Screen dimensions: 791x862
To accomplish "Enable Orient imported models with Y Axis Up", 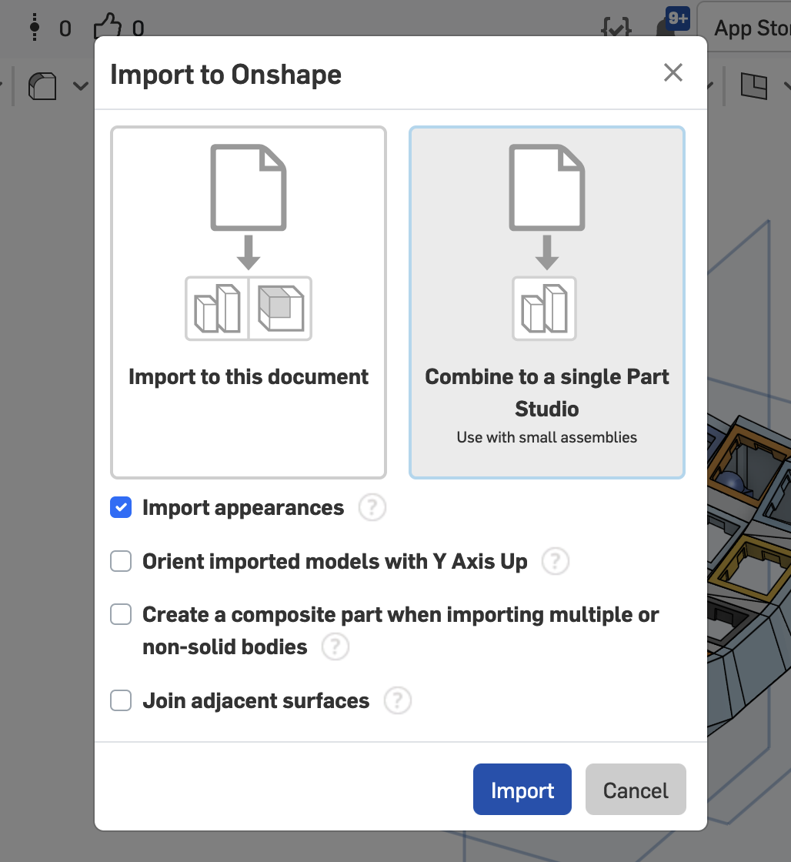I will 121,561.
